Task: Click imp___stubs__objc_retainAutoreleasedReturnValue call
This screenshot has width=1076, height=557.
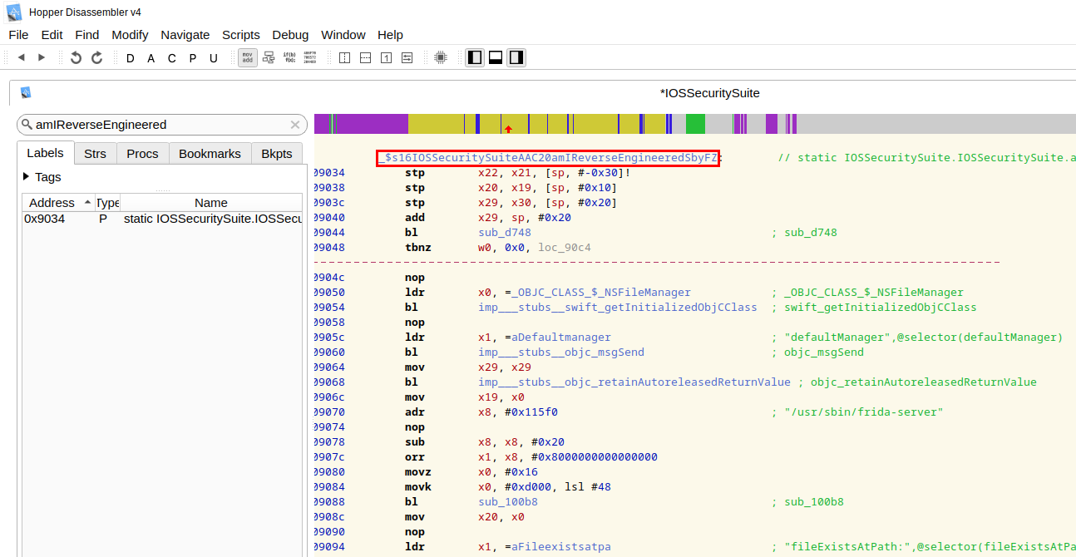Action: tap(634, 382)
